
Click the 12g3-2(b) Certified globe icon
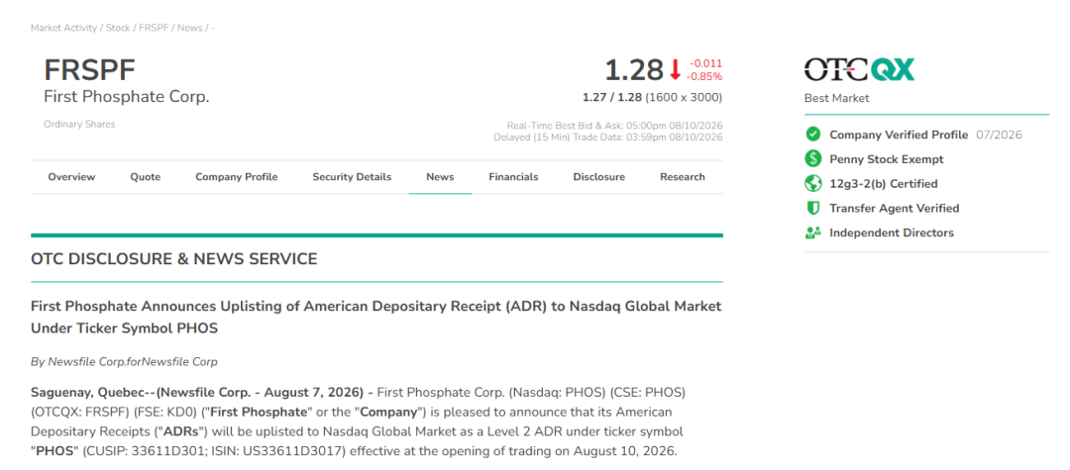pyautogui.click(x=812, y=183)
